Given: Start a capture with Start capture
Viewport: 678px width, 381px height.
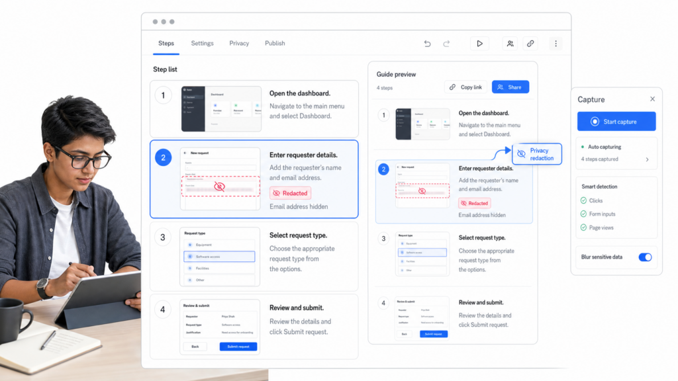Looking at the screenshot, I should (616, 122).
